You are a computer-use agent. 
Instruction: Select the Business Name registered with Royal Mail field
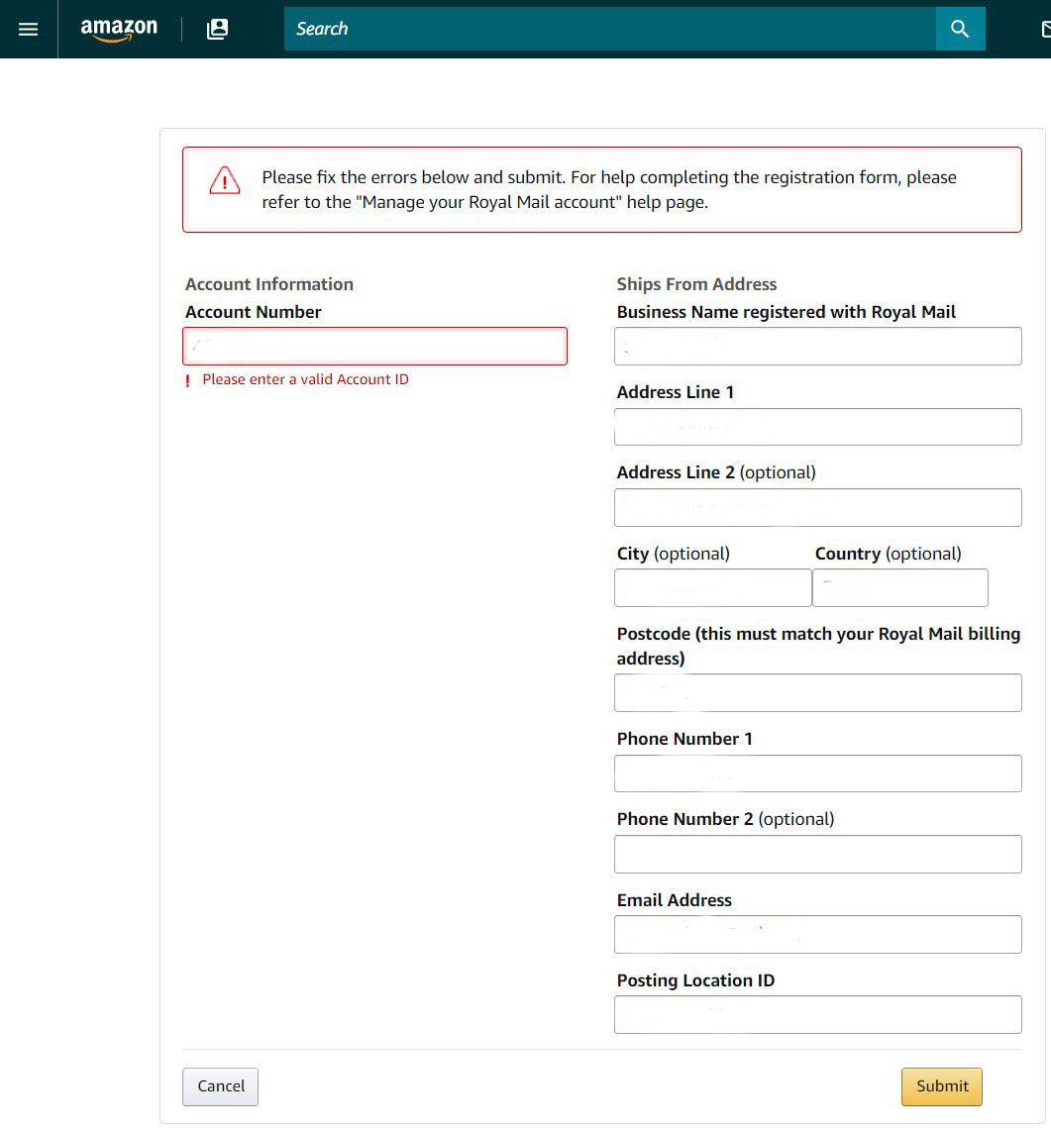click(816, 346)
